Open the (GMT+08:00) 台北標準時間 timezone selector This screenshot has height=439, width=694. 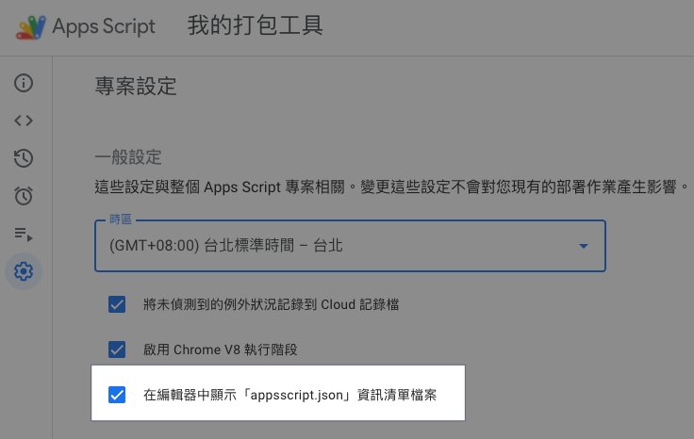pos(350,246)
